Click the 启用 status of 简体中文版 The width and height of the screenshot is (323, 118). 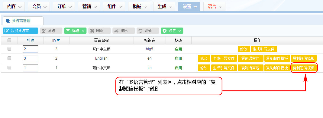[x=178, y=68]
